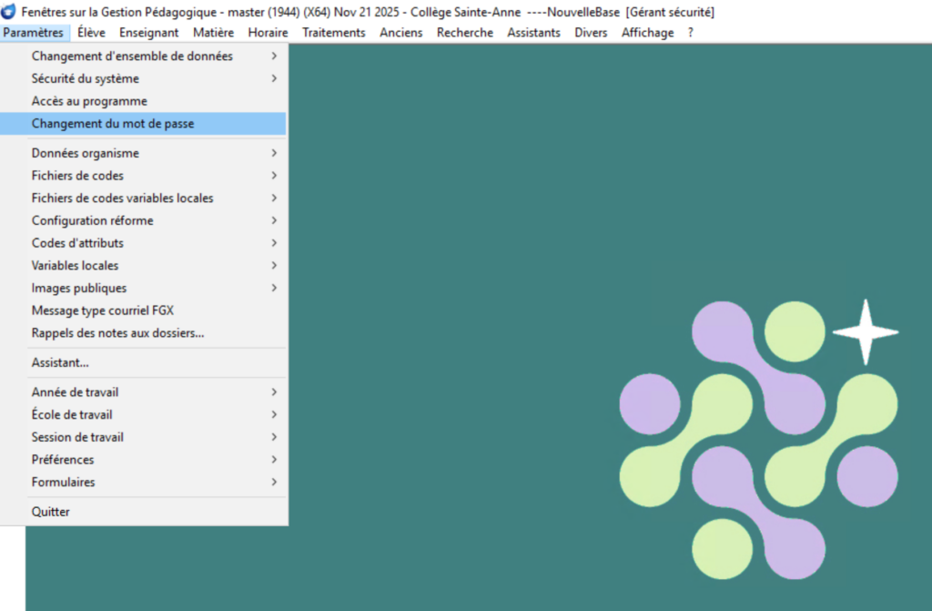Choose Message type courriel FGX
This screenshot has height=611, width=932.
click(x=103, y=311)
